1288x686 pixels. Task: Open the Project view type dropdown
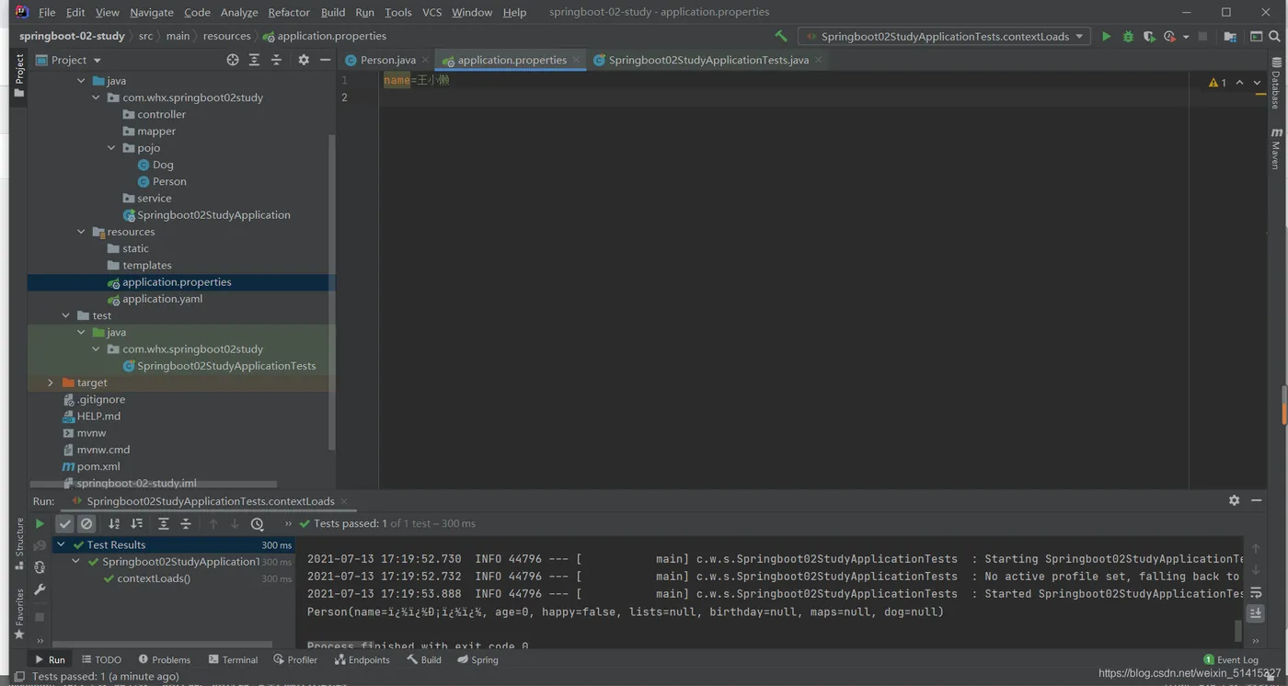[69, 60]
